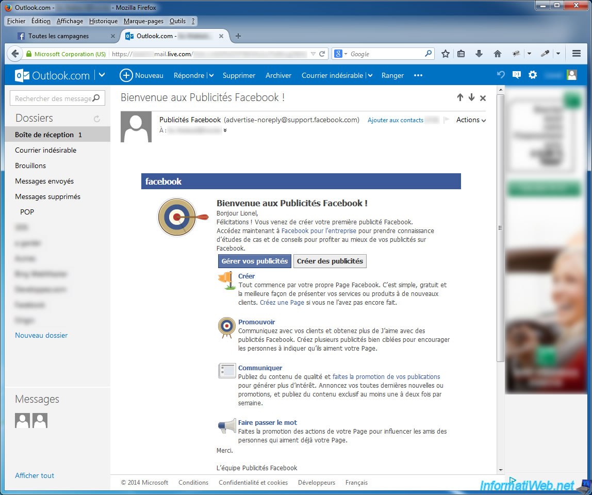The width and height of the screenshot is (592, 495).
Task: Select the Boîte de réception folder
Action: pos(57,135)
